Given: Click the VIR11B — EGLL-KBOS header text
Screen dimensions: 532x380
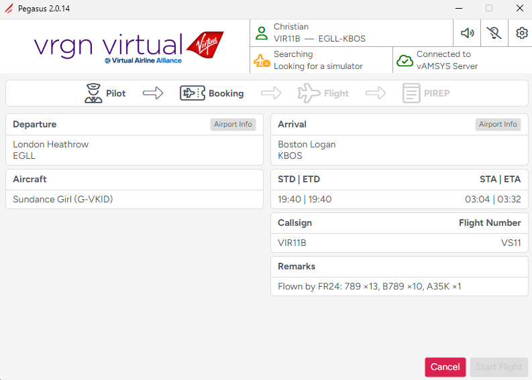Looking at the screenshot, I should coord(319,39).
